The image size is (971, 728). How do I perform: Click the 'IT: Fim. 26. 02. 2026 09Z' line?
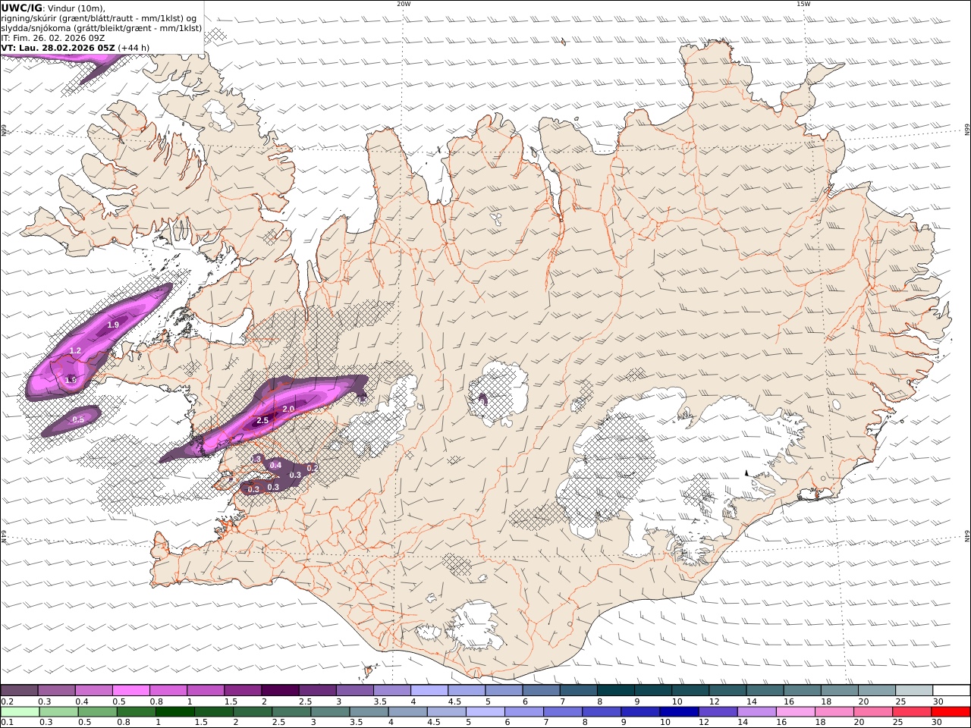tap(53, 38)
